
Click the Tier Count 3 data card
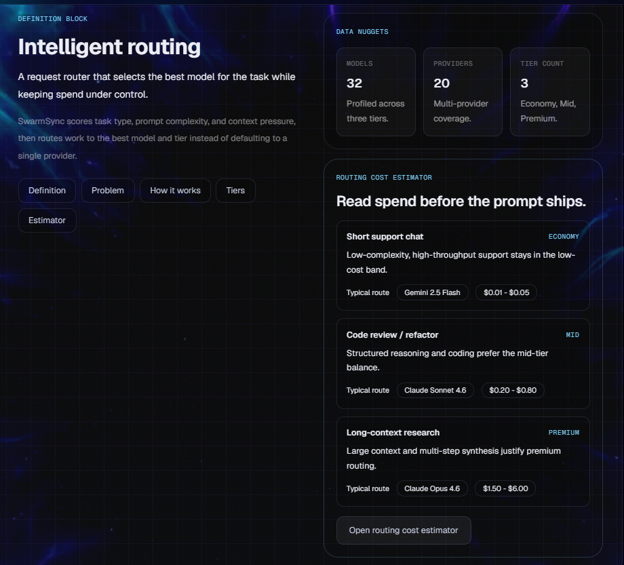[x=550, y=92]
